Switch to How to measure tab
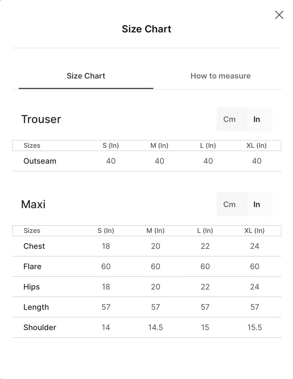This screenshot has height=379, width=293. pos(220,76)
